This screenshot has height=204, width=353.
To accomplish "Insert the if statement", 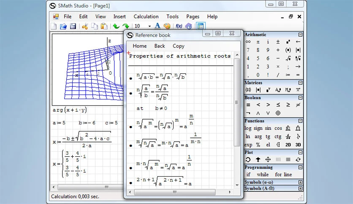I will (248, 174).
